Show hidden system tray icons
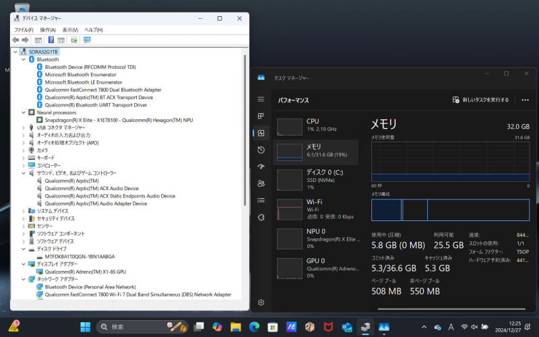The width and height of the screenshot is (539, 337). point(424,327)
